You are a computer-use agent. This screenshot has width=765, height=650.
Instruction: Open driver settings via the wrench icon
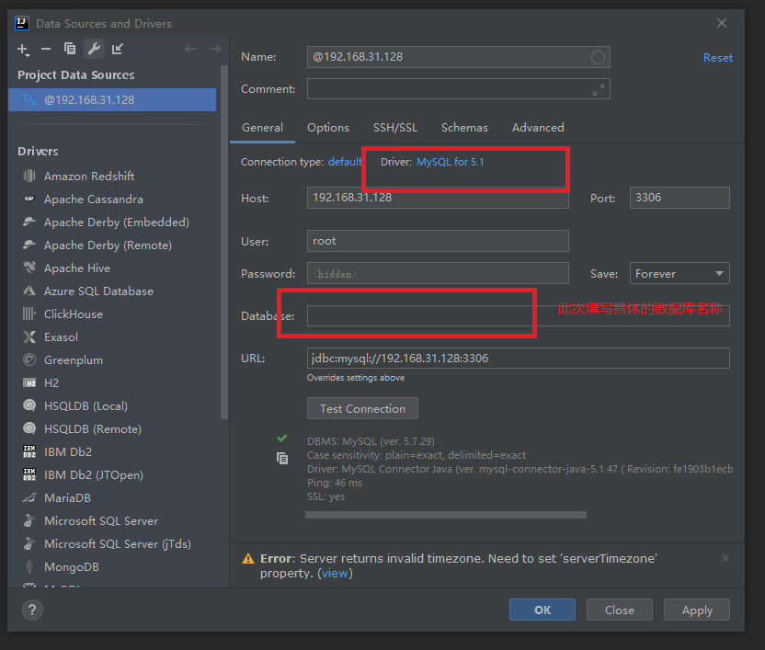[x=92, y=49]
